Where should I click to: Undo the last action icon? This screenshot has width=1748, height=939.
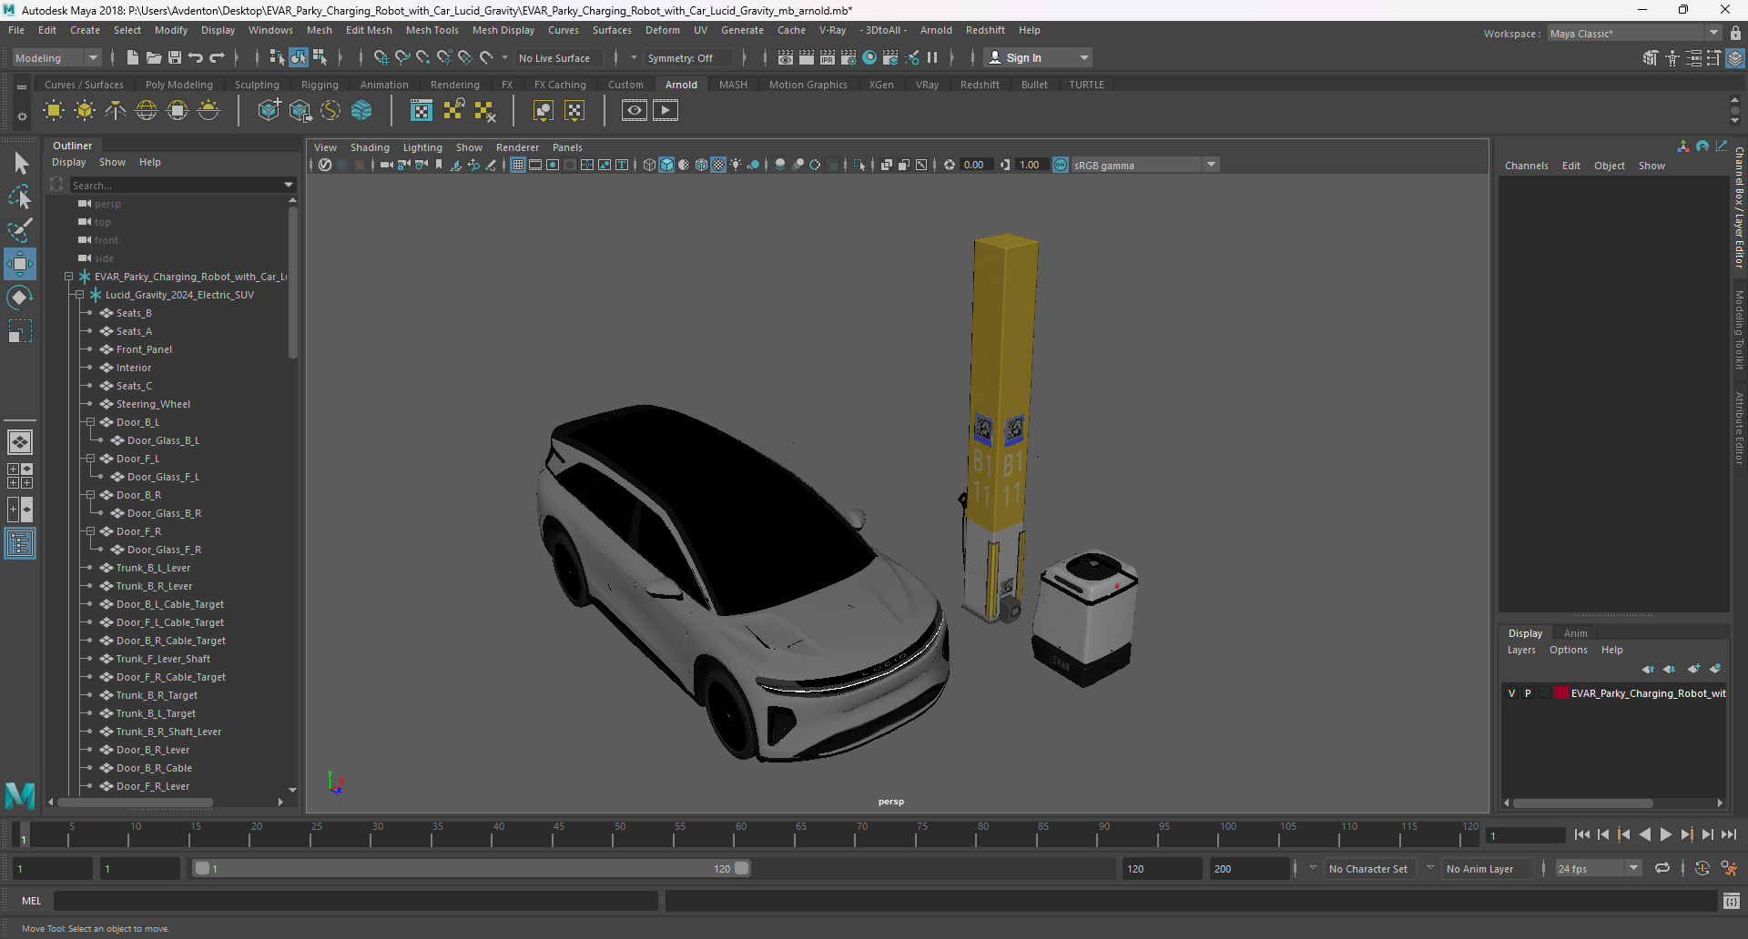(196, 57)
